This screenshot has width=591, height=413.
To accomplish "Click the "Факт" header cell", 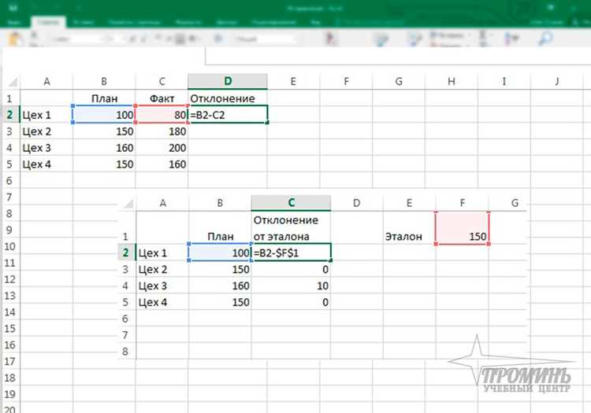I will tap(162, 98).
